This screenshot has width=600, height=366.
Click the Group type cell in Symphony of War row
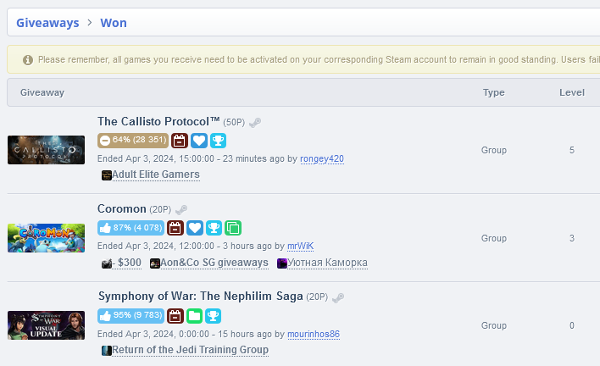point(494,325)
